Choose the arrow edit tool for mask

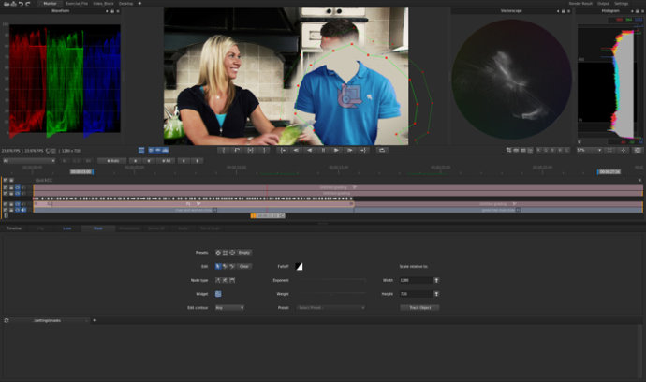tap(218, 266)
